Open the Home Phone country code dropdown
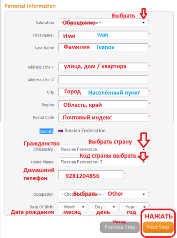Screen dimensions: 177x238 103,162
